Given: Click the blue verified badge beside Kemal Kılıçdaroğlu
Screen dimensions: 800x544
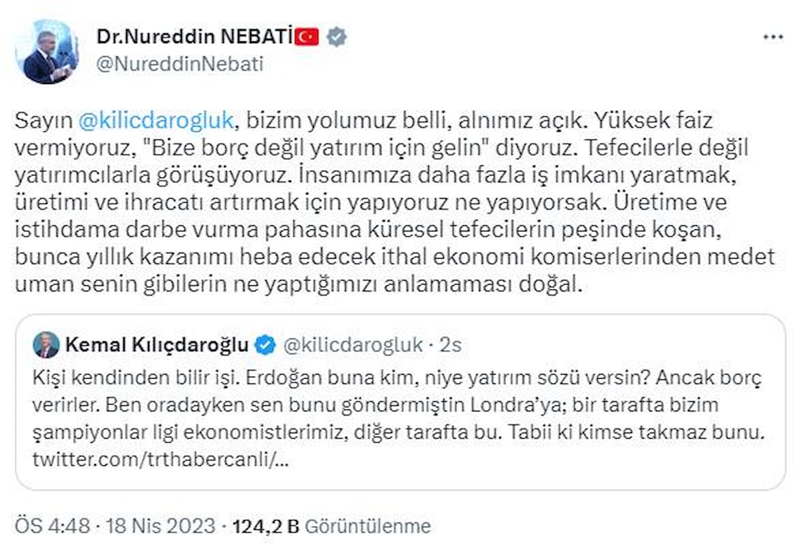Looking at the screenshot, I should 266,345.
